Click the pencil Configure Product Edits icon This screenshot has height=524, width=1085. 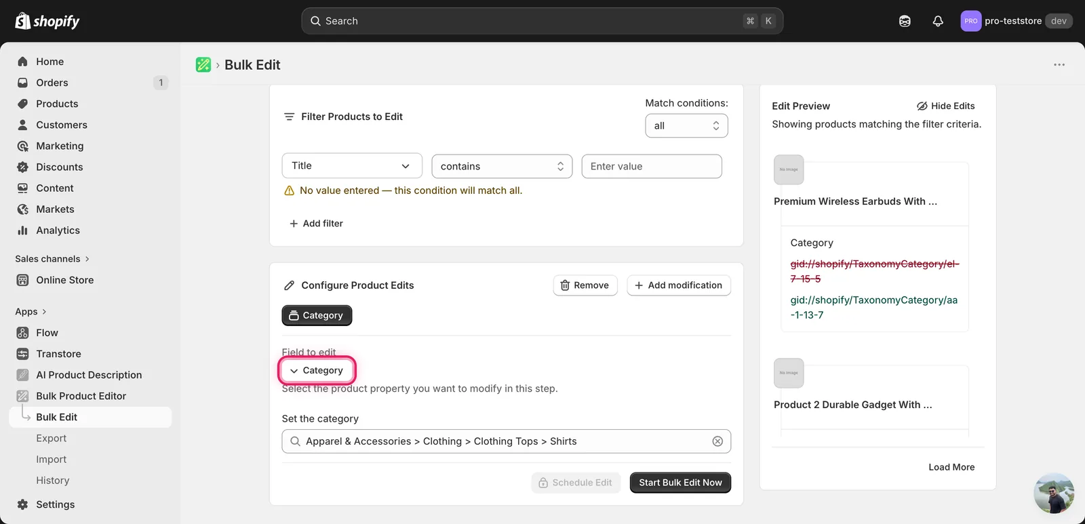point(289,285)
